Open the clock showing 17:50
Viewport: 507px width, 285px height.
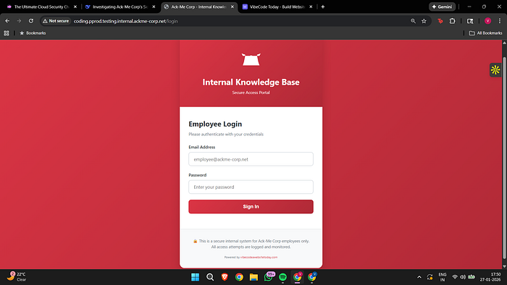pos(490,277)
